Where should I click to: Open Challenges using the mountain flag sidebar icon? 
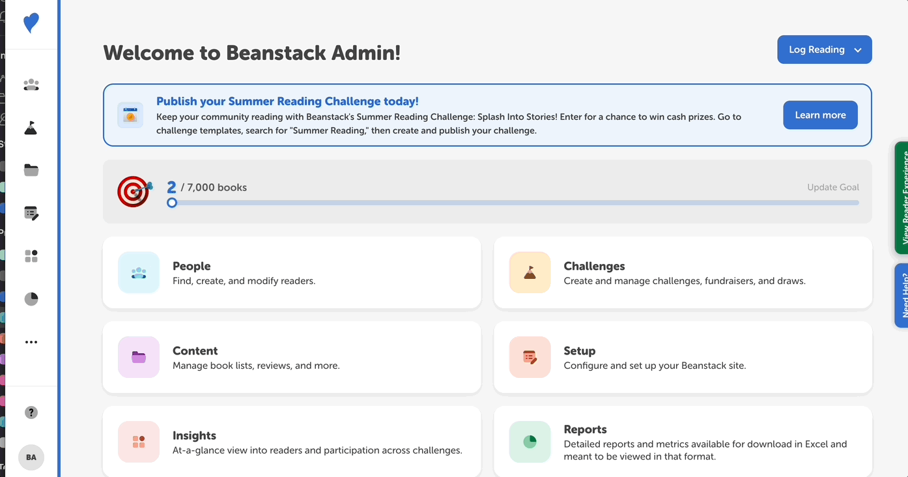point(31,127)
